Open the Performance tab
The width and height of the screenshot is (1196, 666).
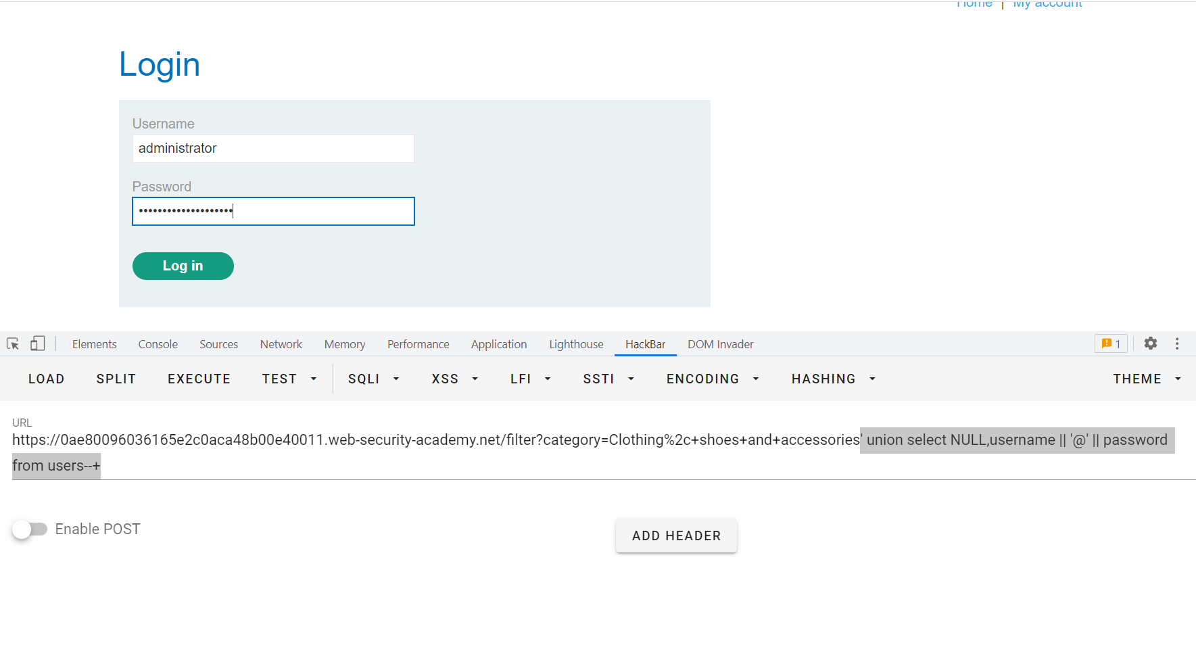coord(418,344)
